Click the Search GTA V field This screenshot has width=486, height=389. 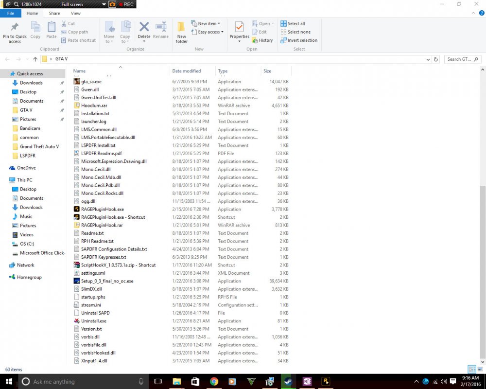click(x=463, y=59)
